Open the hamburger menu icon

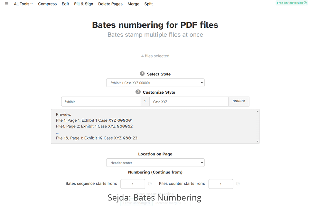tap(7, 4)
